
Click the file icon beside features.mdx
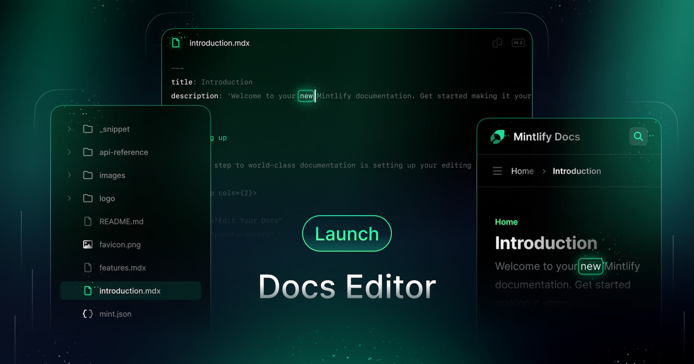87,268
